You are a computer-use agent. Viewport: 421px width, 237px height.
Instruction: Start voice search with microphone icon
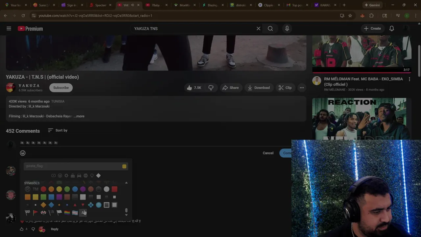coord(287,29)
